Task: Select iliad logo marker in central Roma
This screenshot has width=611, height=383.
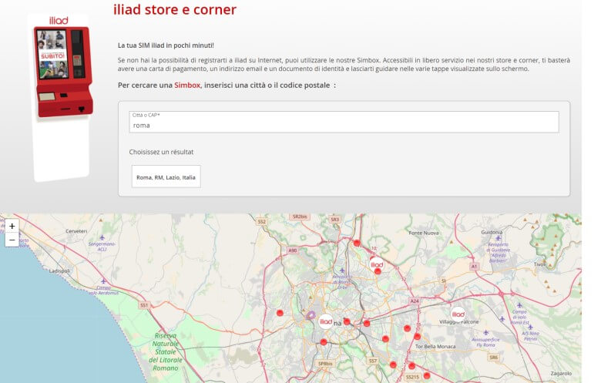Action: point(326,321)
